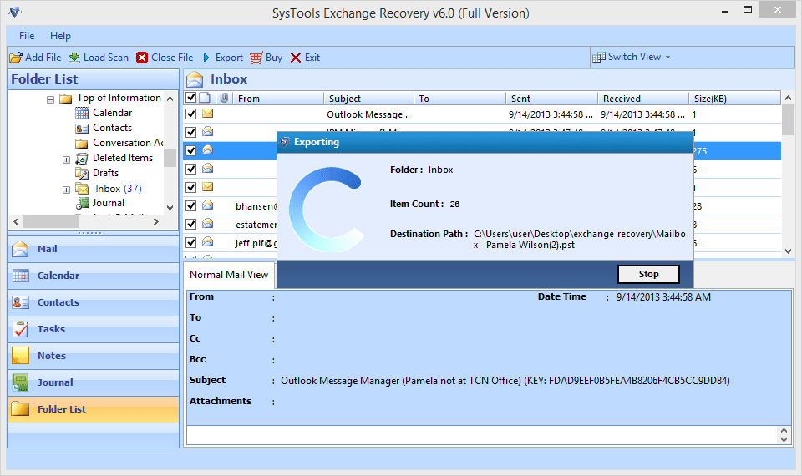Toggle checkbox of the second mail row
This screenshot has width=802, height=476.
(x=190, y=133)
